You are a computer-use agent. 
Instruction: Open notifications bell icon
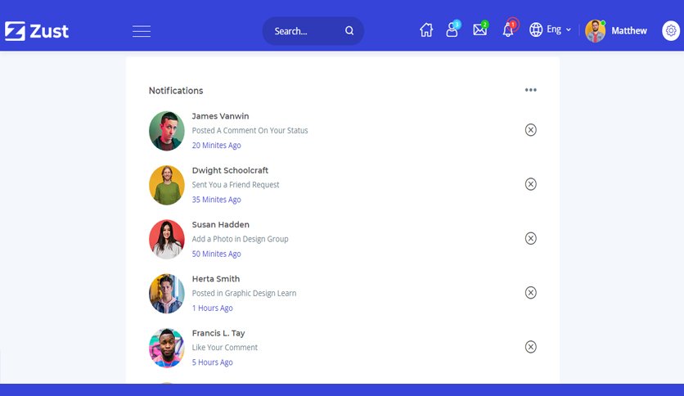[509, 29]
